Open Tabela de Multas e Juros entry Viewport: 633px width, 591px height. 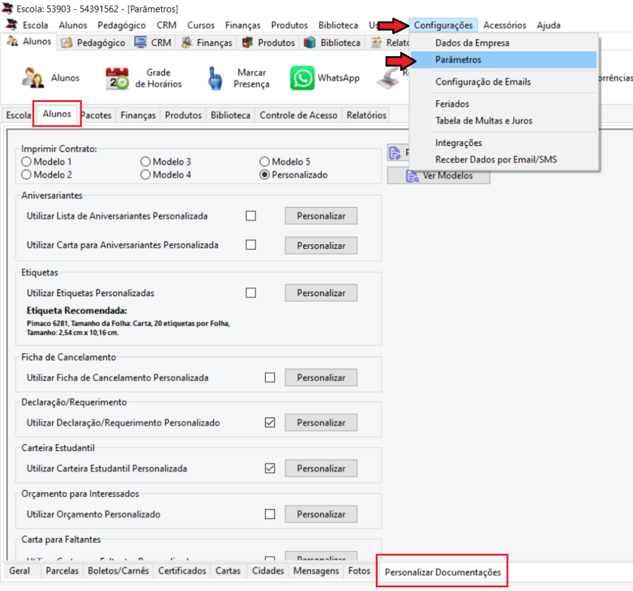coord(503,121)
